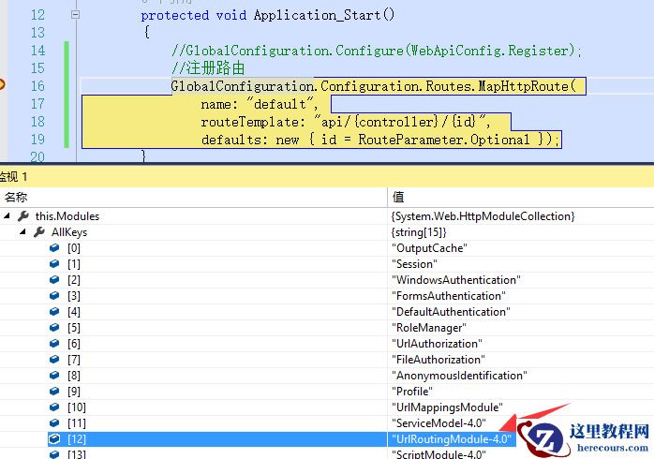Click value {System.Web.HttpModuleCollection}
This screenshot has width=654, height=459.
tap(483, 216)
